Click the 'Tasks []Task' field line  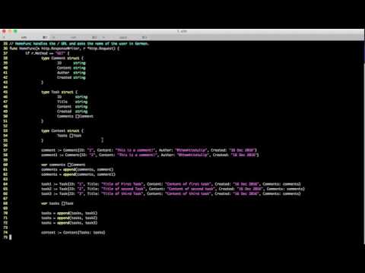tap(69, 136)
